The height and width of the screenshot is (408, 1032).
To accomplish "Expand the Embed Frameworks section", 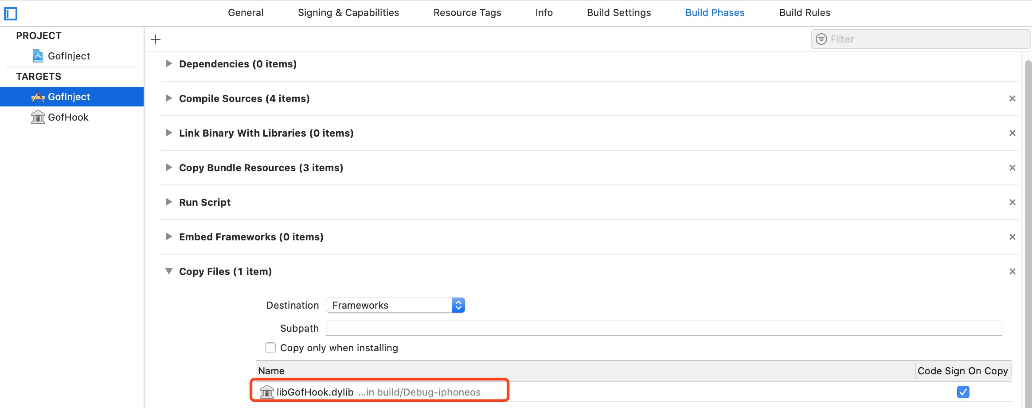I will (168, 236).
